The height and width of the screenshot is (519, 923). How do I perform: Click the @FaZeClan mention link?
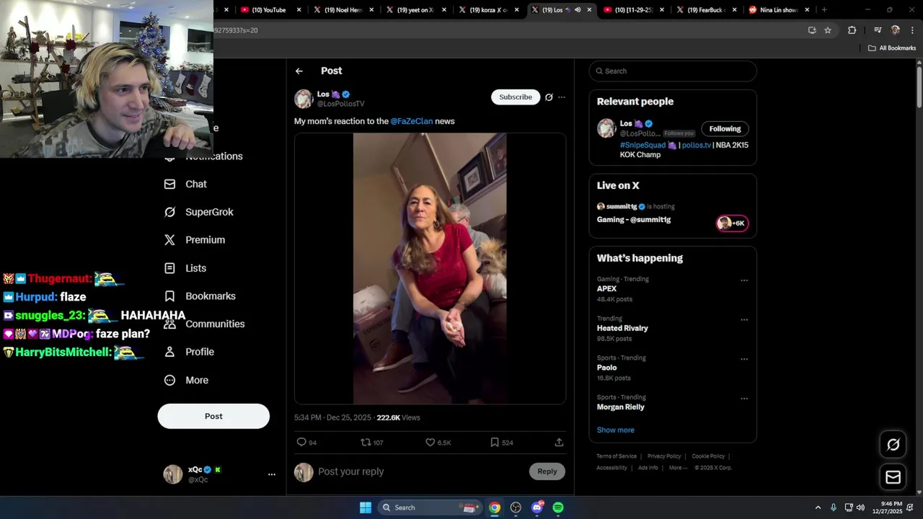pos(411,121)
